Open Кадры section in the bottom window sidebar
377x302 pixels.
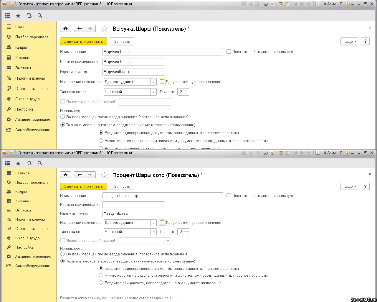(x=21, y=191)
